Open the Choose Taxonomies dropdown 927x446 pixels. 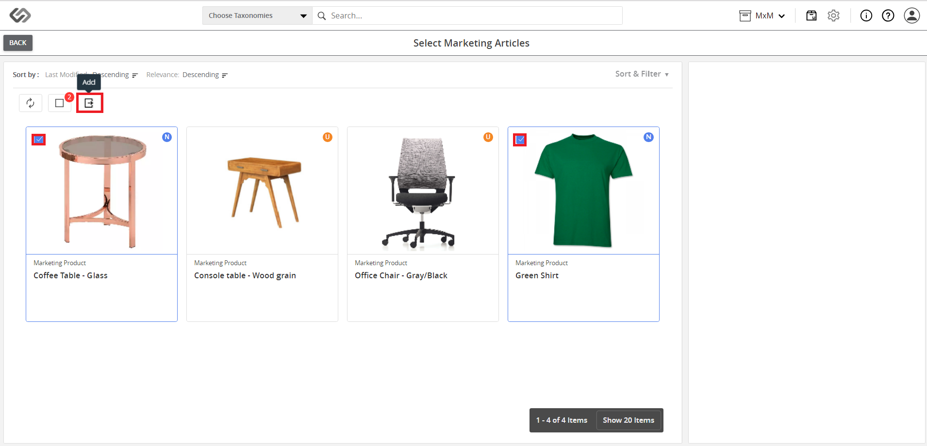pos(257,16)
